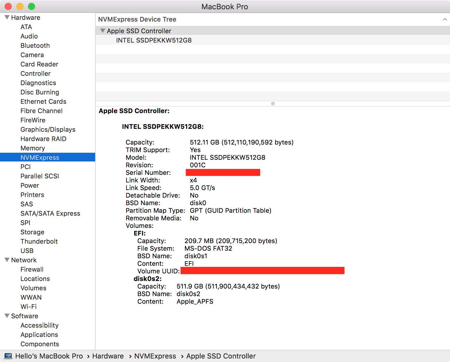
Task: Click the Hardware section label
Action: pyautogui.click(x=26, y=17)
